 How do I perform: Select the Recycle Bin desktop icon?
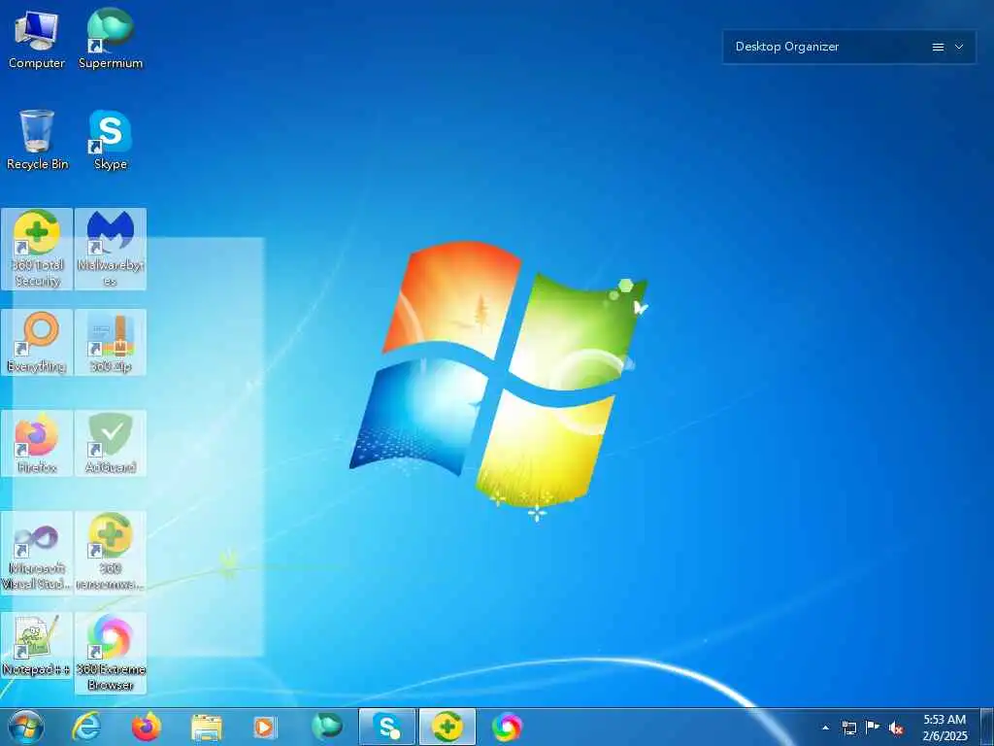[37, 140]
